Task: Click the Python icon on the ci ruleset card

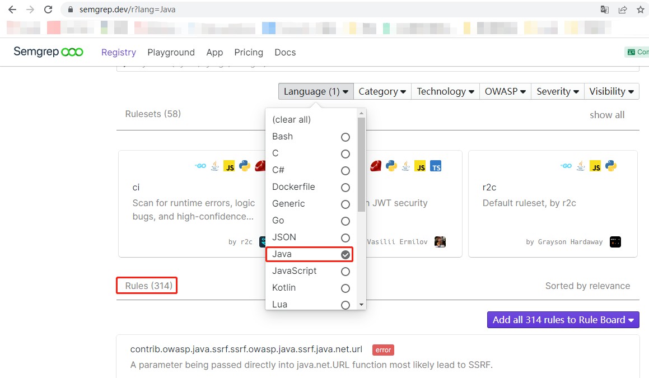Action: pyautogui.click(x=245, y=166)
